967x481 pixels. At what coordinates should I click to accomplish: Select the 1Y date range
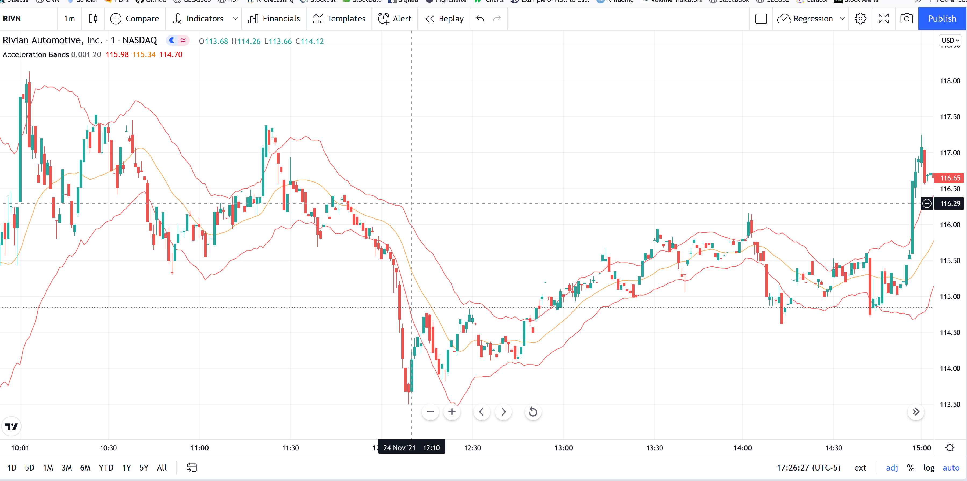point(126,468)
